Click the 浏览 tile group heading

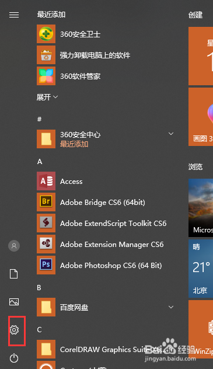point(195,167)
